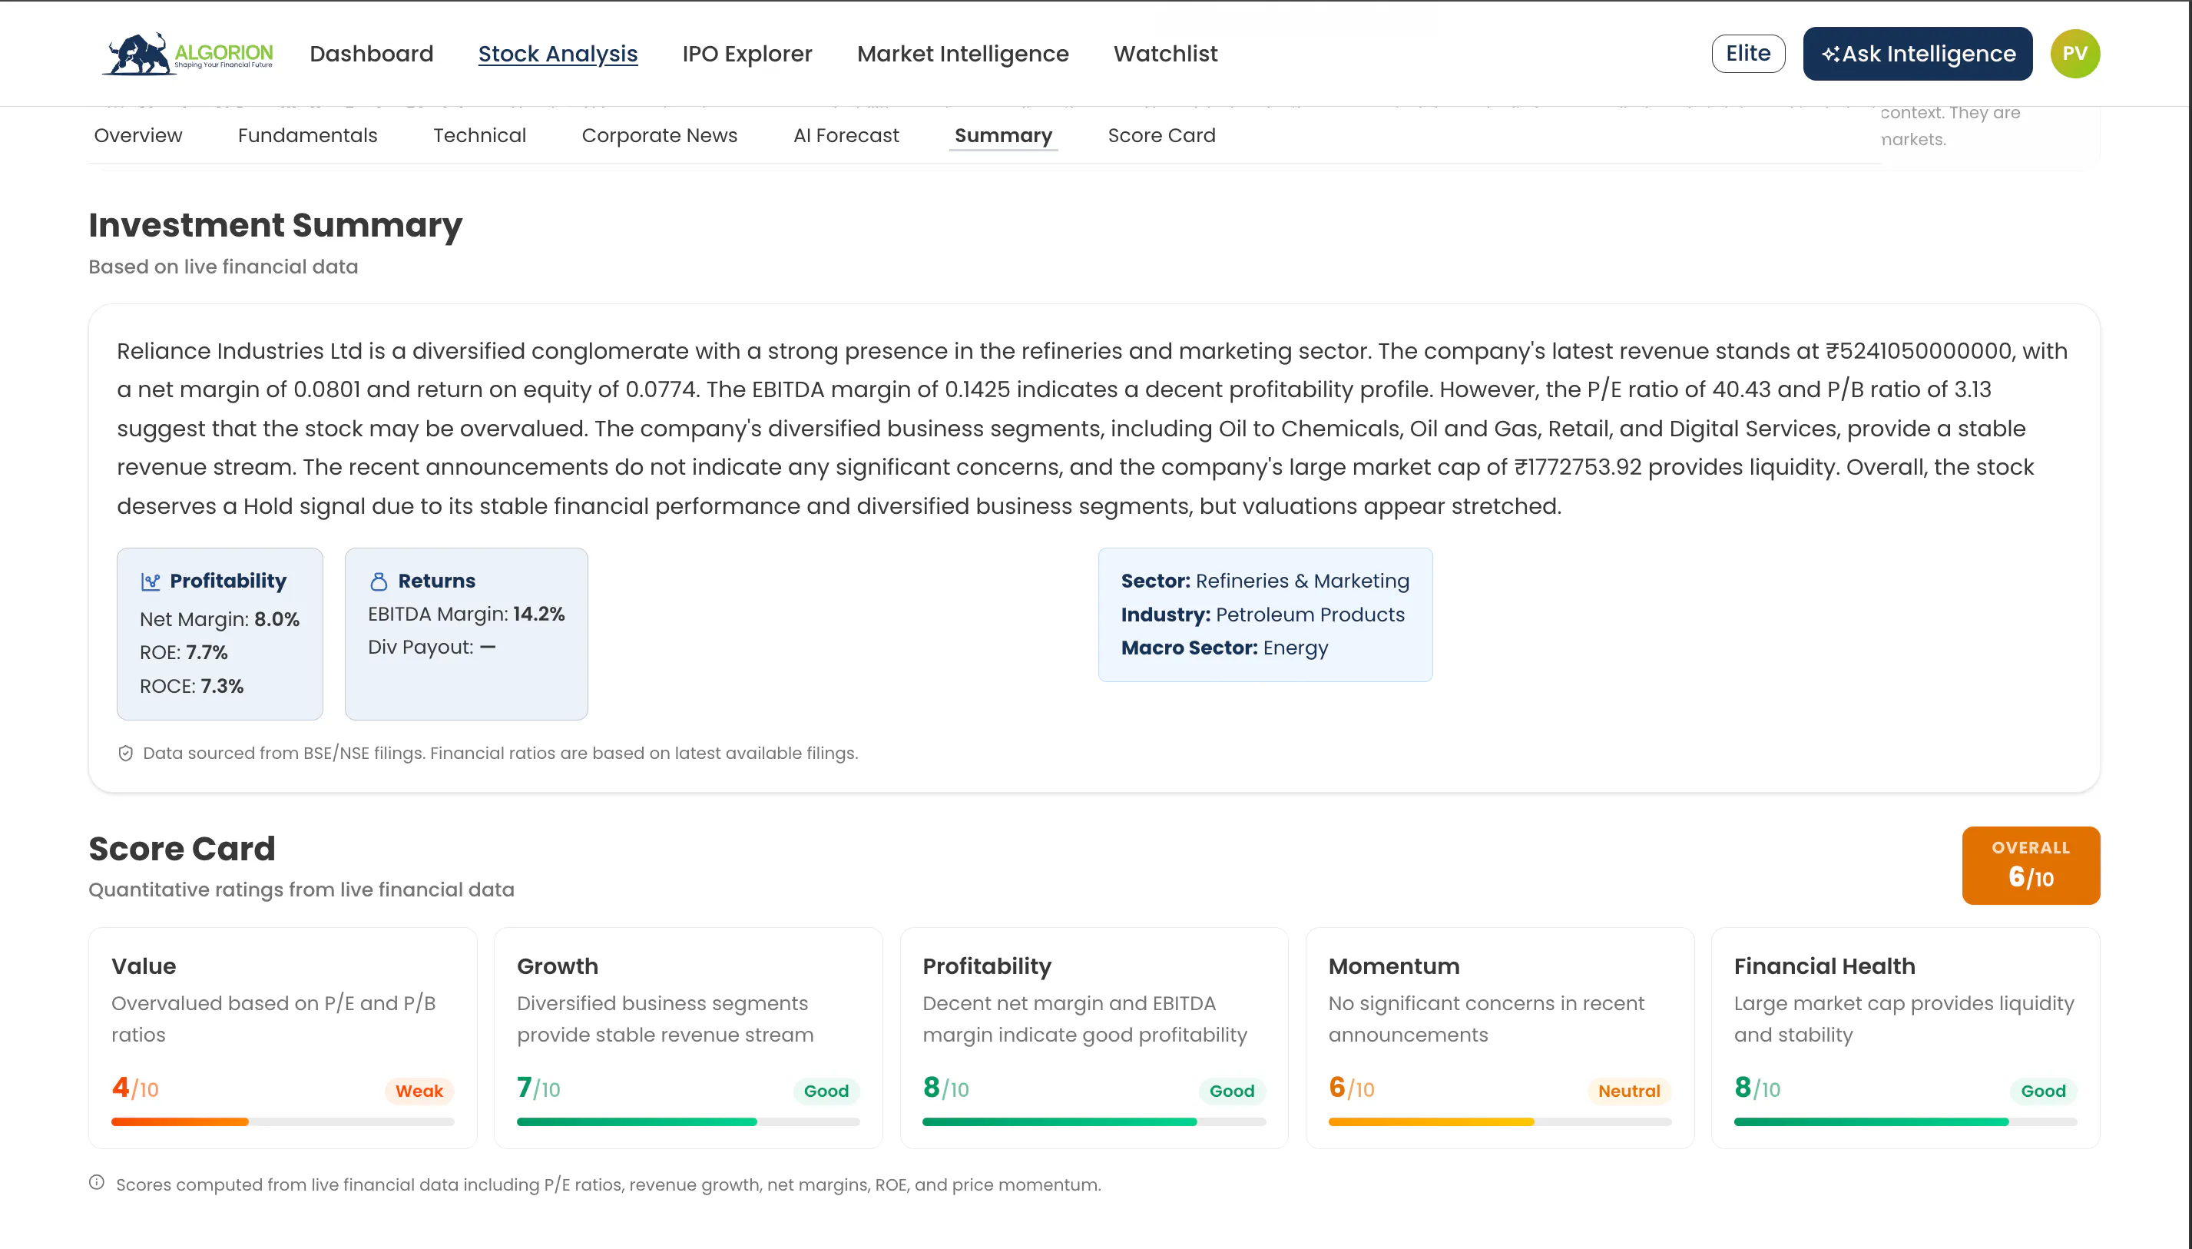Click the shield verified data icon
The width and height of the screenshot is (2192, 1249).
click(x=125, y=754)
